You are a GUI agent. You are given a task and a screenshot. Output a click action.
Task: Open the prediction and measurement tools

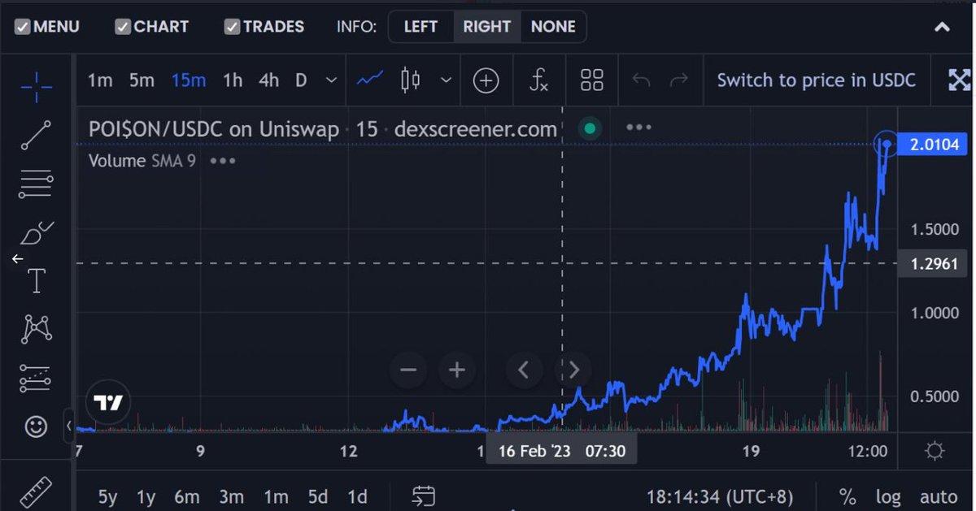(x=37, y=378)
